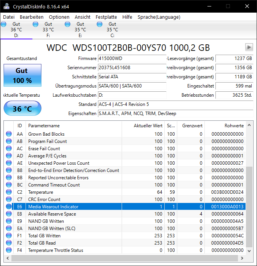Select raw value 0000000004D5 of Total GB Read
This screenshot has width=257, height=266.
tap(227, 243)
